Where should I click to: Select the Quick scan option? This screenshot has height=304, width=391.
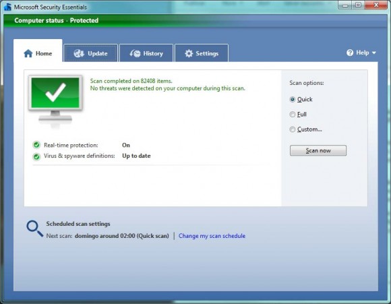tap(301, 100)
